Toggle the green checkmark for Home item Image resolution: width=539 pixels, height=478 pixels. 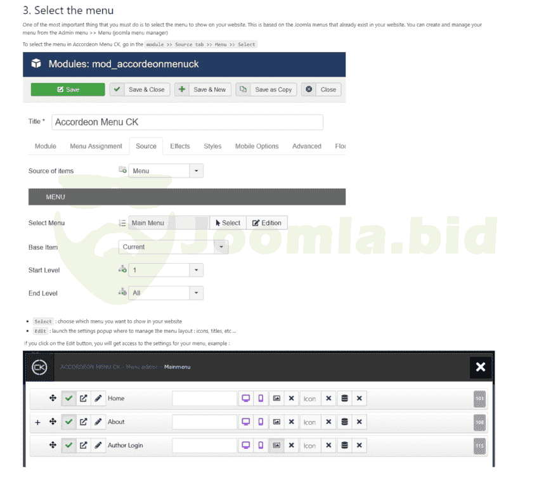point(68,399)
